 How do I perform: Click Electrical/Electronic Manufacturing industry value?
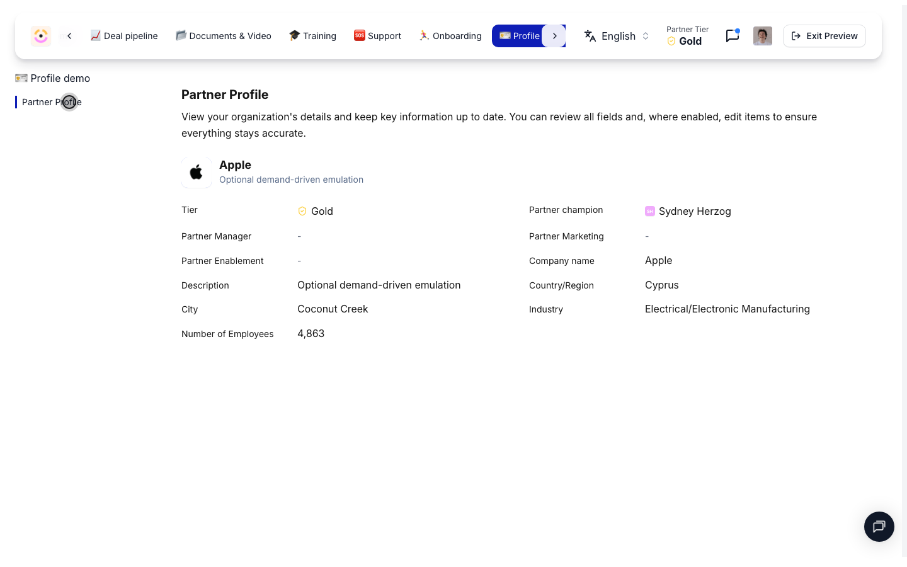pos(727,309)
